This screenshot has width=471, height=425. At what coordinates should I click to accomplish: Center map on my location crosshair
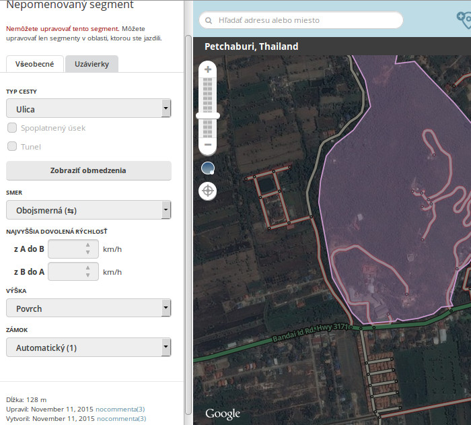pyautogui.click(x=207, y=191)
